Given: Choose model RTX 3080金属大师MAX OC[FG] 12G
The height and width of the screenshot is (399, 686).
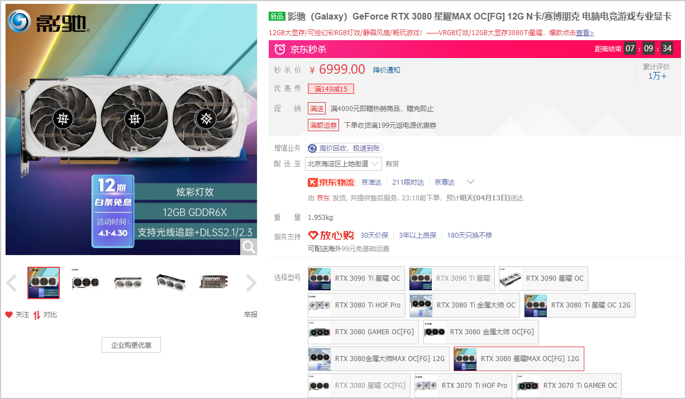Looking at the screenshot, I should (379, 359).
